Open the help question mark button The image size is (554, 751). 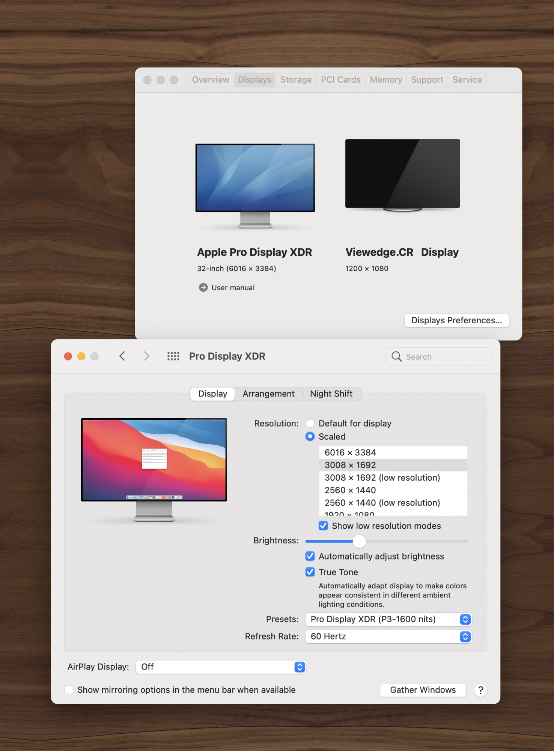[480, 690]
